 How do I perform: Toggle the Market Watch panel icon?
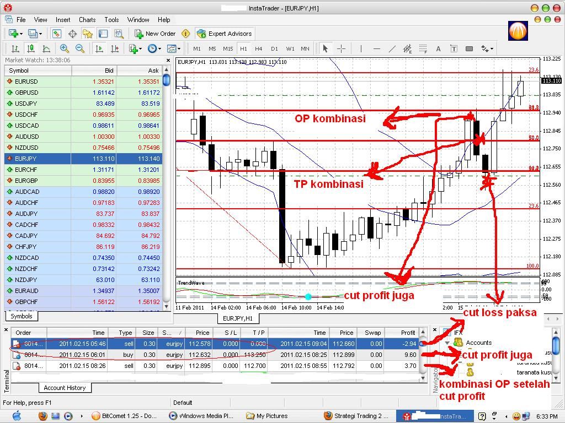(57, 34)
